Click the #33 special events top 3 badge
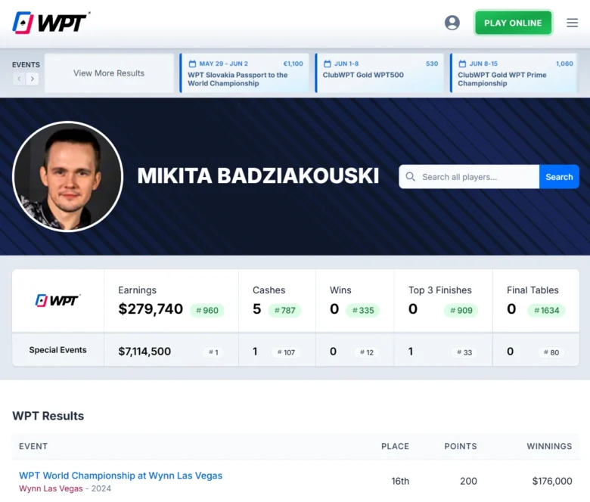Image resolution: width=590 pixels, height=502 pixels. [x=464, y=352]
